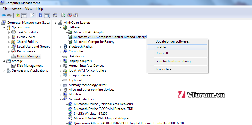
Task: Choose Uninstall in the context menu
Action: click(177, 53)
